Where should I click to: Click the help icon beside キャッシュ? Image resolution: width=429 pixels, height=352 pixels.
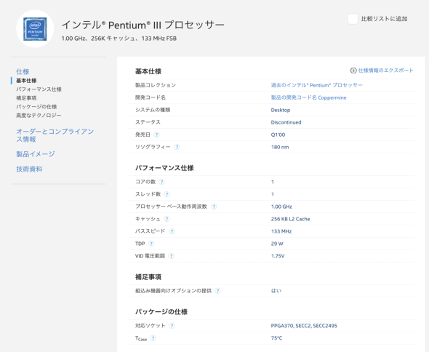(x=167, y=219)
